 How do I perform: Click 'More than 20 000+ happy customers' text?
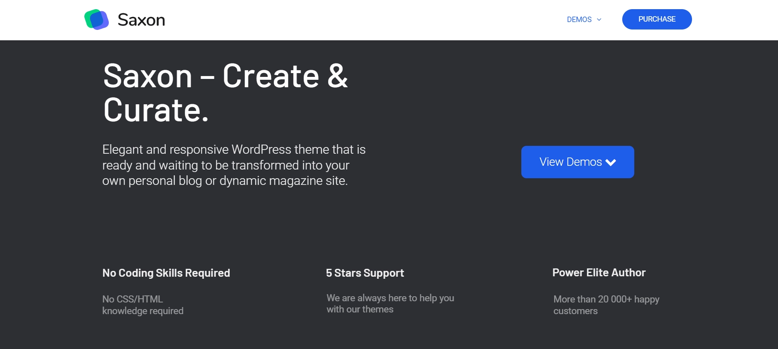pyautogui.click(x=606, y=305)
